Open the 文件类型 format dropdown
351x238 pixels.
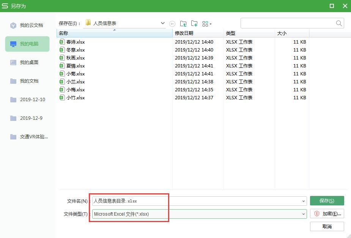pyautogui.click(x=304, y=214)
